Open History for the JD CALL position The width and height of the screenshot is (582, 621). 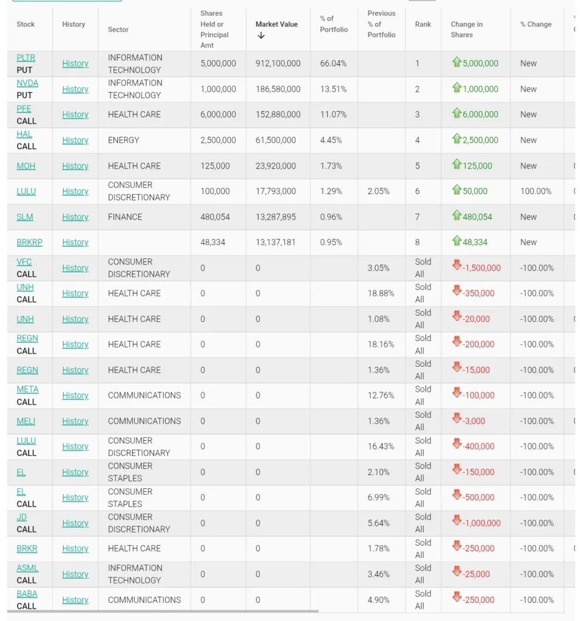point(75,523)
